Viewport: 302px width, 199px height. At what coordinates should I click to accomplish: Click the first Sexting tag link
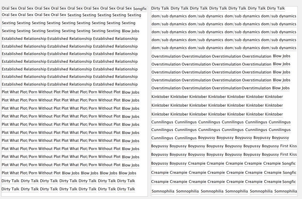[74, 15]
